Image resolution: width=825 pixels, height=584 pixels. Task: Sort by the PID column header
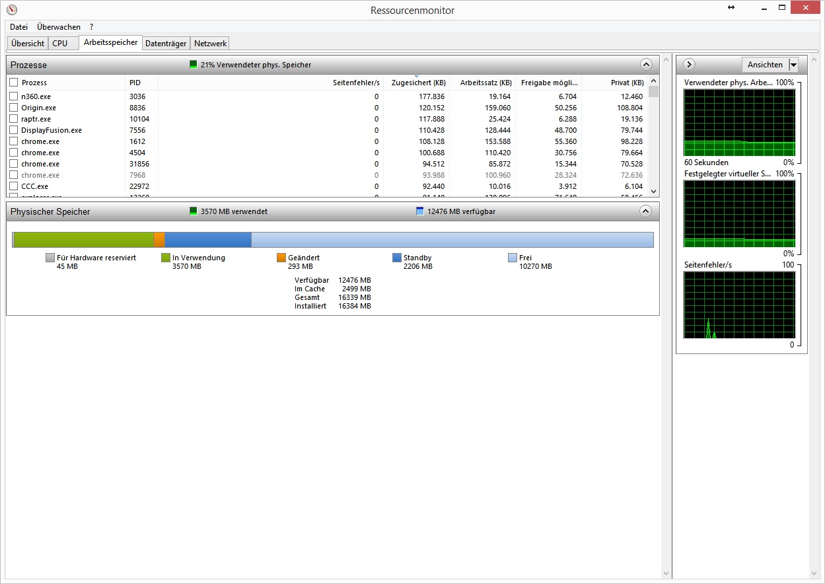click(141, 83)
